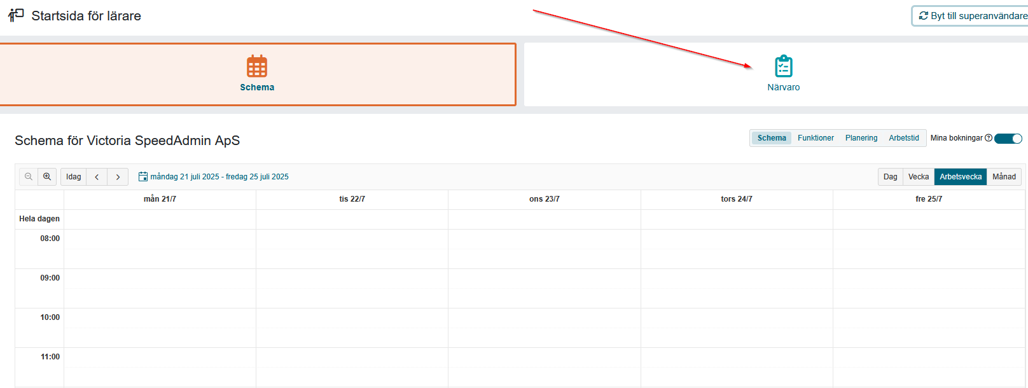Select the Dag calendar view
Viewport: 1028px width, 388px height.
[x=890, y=177]
